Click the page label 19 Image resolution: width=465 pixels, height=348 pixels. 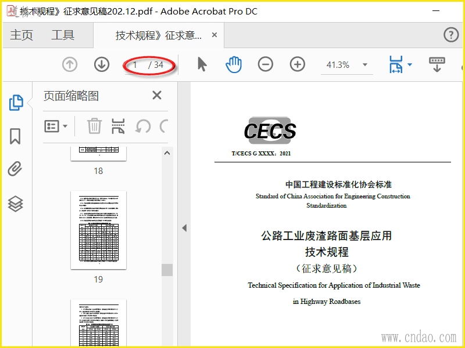(98, 280)
